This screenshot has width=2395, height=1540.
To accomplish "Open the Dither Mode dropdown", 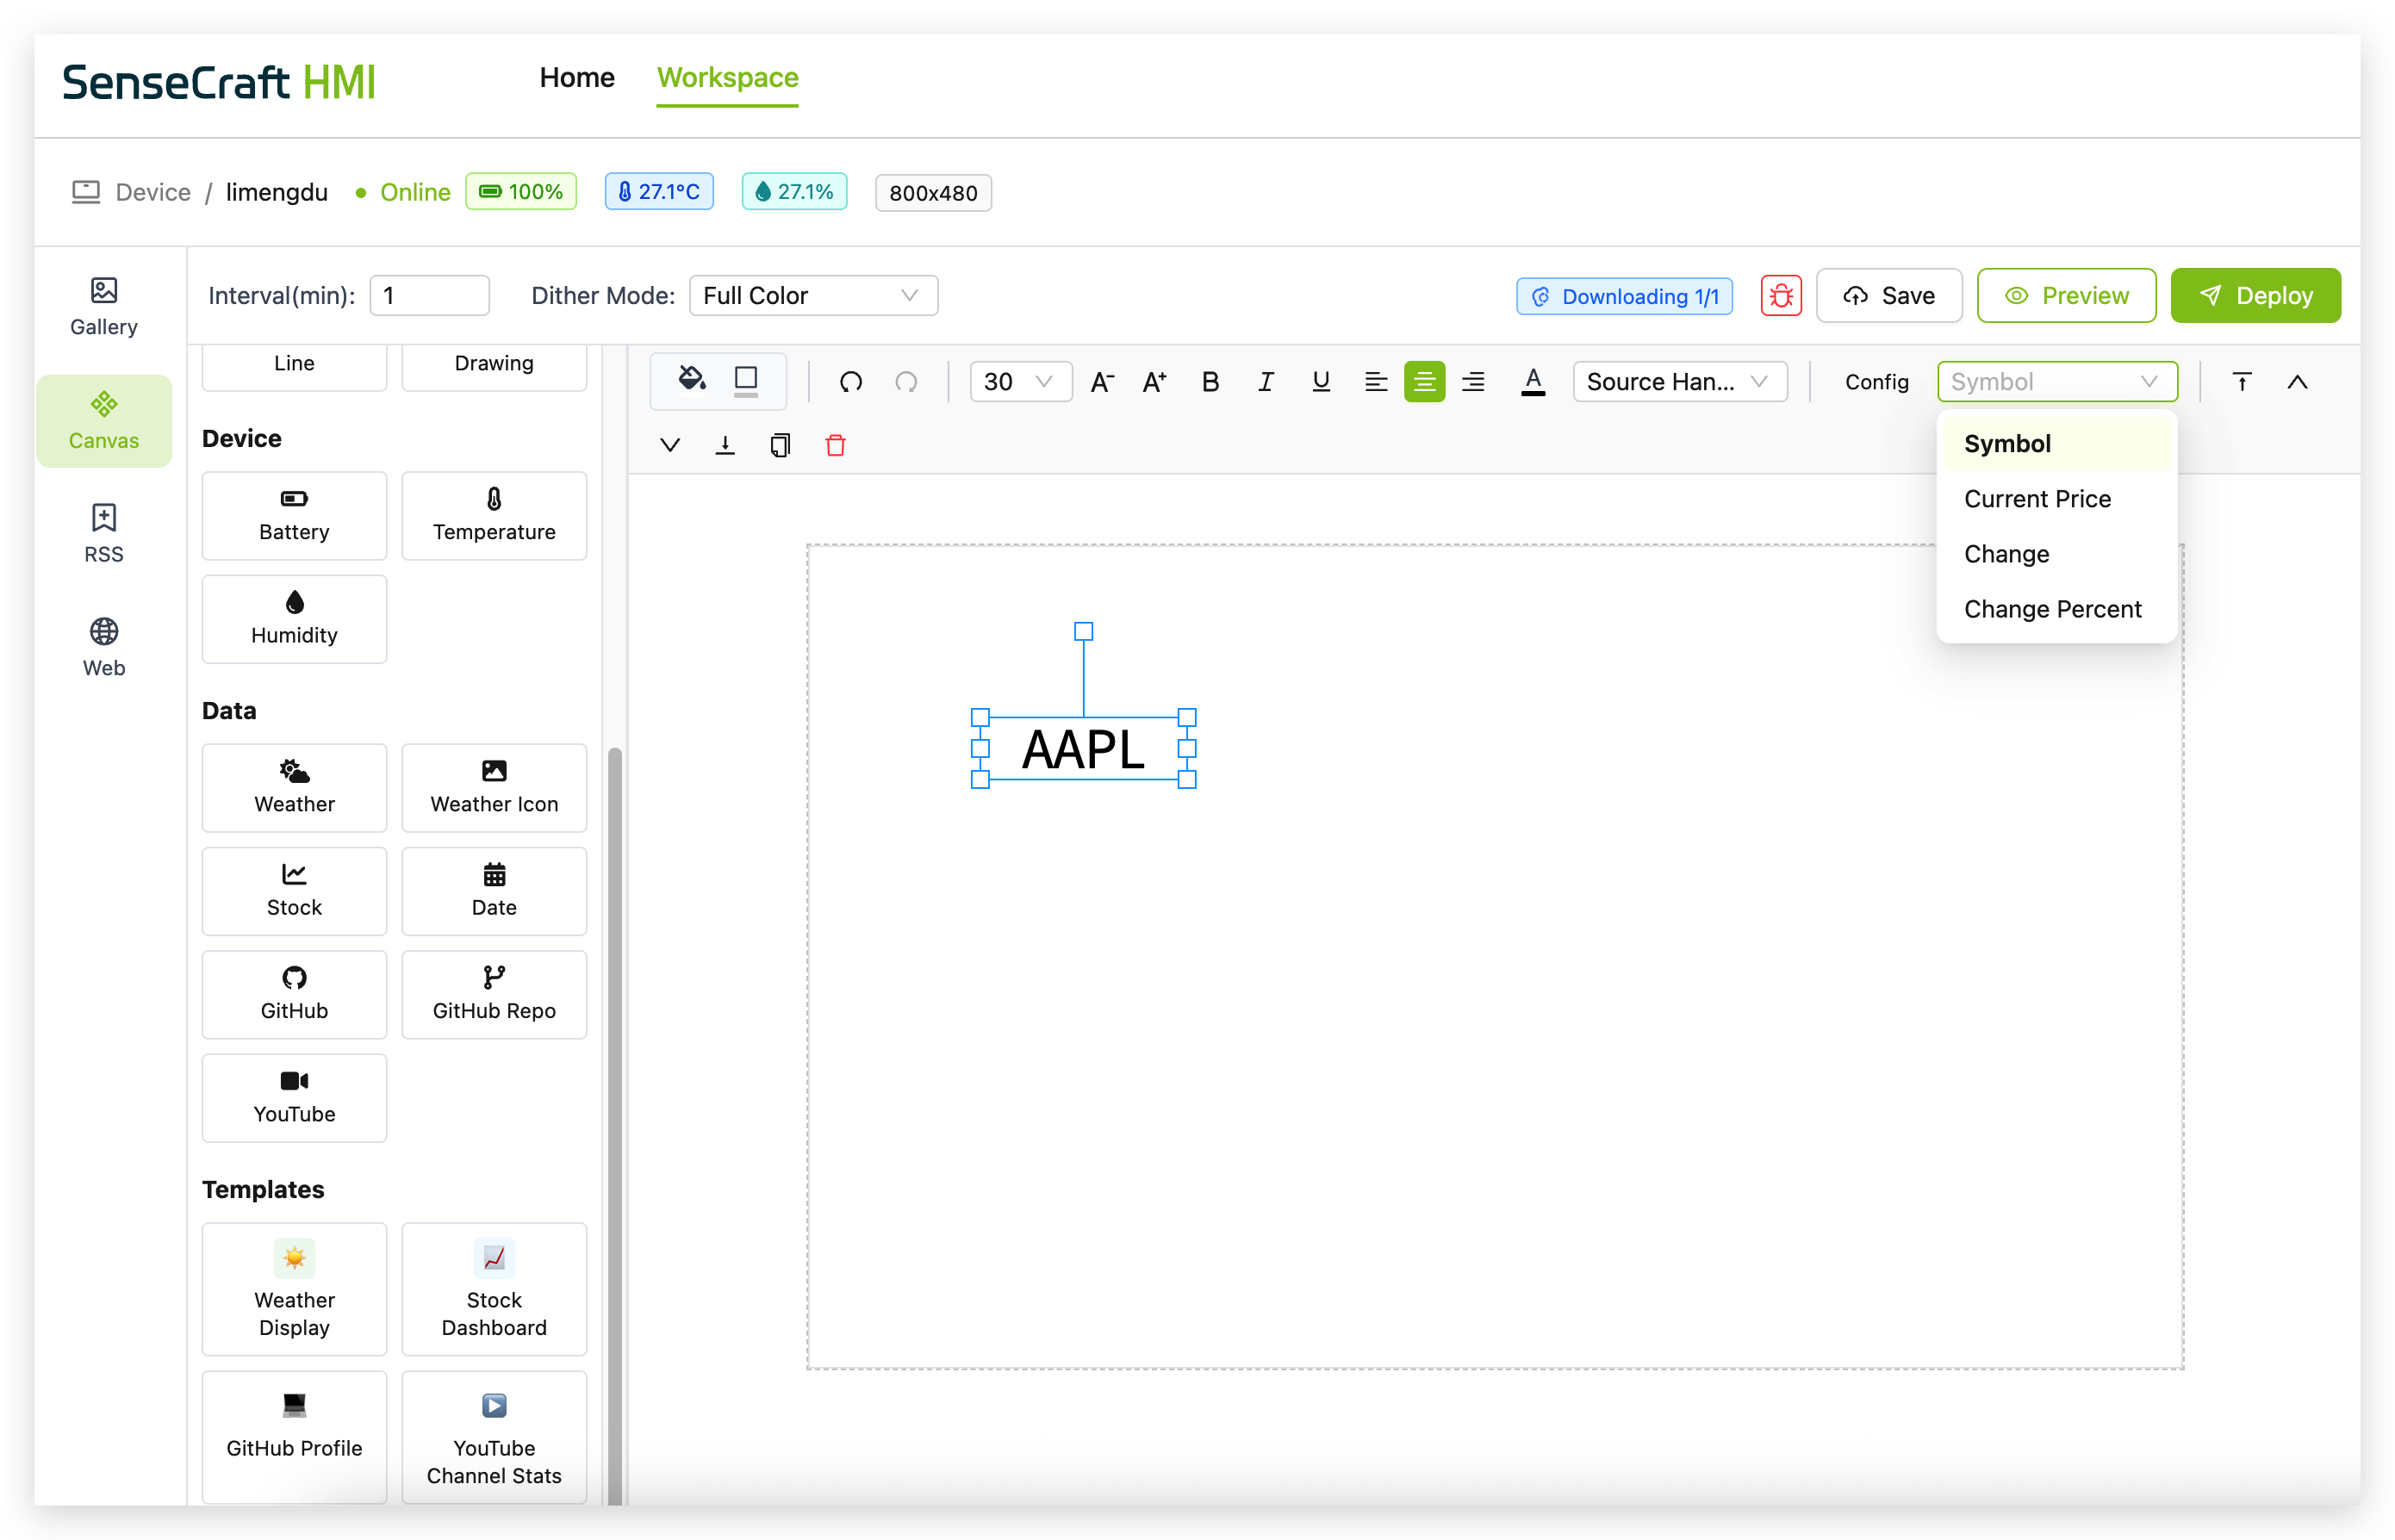I will (x=813, y=295).
